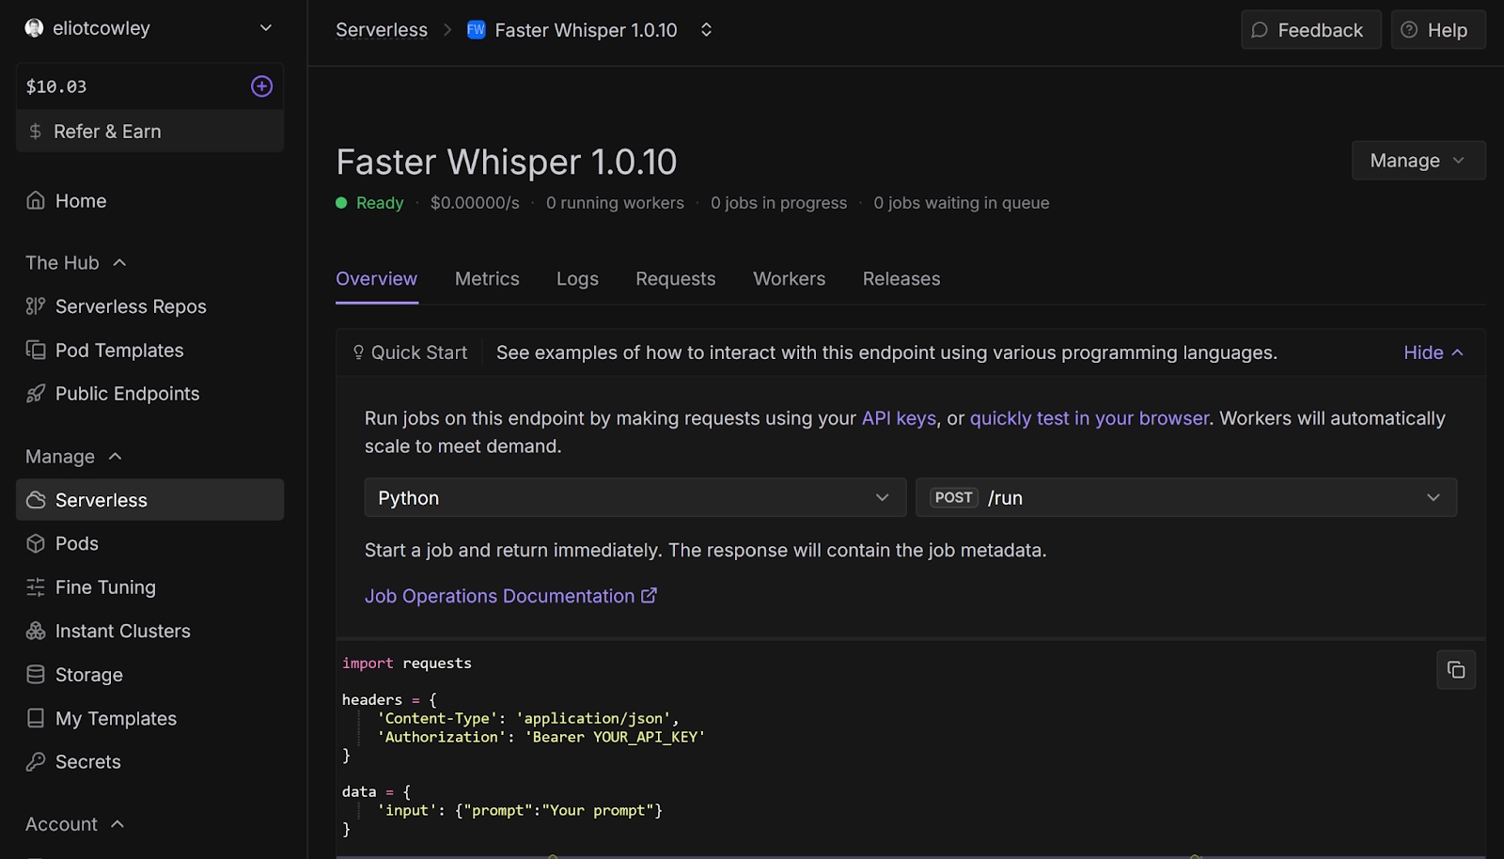This screenshot has height=859, width=1504.
Task: Click the Faster Whisper 1.0.10 page heading
Action: coord(507,162)
